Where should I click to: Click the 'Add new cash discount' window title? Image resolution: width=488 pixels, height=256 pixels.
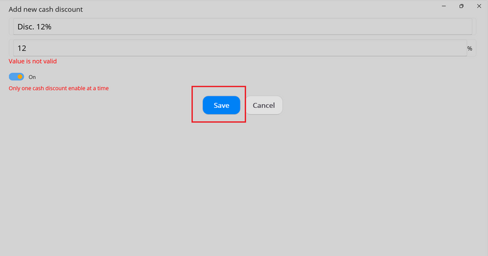pos(45,10)
